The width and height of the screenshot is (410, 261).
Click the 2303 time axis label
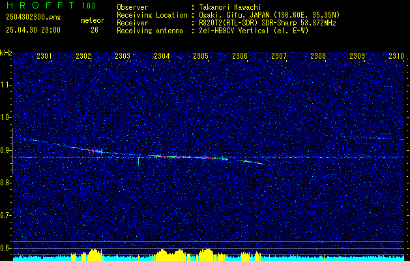tap(123, 55)
